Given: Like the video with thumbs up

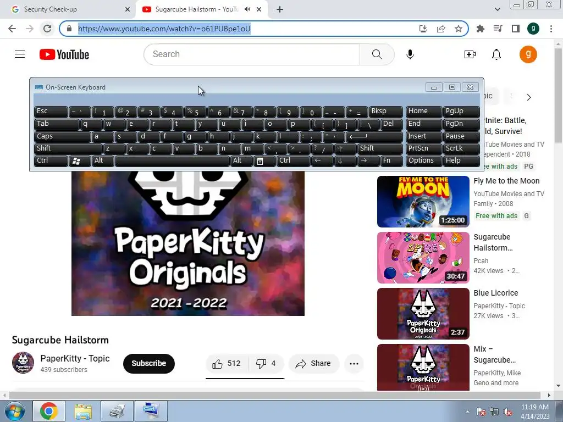Looking at the screenshot, I should click(x=227, y=364).
